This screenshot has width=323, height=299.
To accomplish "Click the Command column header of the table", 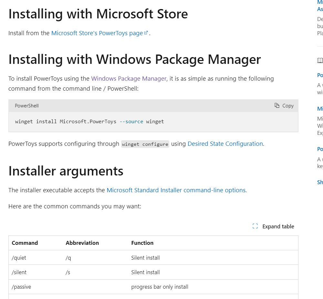I will [x=25, y=243].
